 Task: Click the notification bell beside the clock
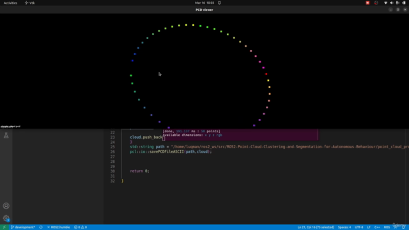coord(219,3)
